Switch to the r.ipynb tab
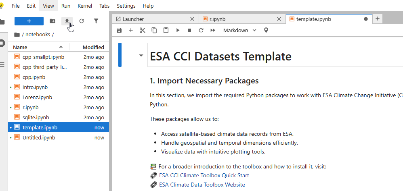The width and height of the screenshot is (403, 191). point(239,19)
